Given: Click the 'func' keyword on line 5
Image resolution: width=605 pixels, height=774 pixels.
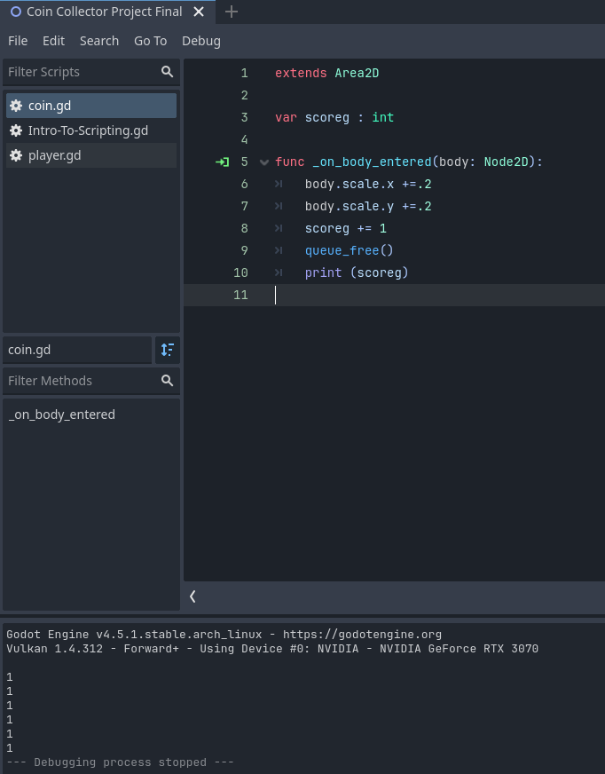Looking at the screenshot, I should click(x=290, y=162).
